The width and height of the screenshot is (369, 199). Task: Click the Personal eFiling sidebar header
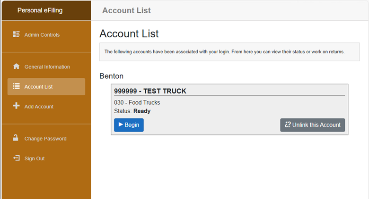[x=40, y=10]
